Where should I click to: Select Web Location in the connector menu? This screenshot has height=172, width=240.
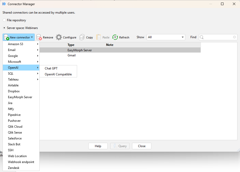pos(21,156)
